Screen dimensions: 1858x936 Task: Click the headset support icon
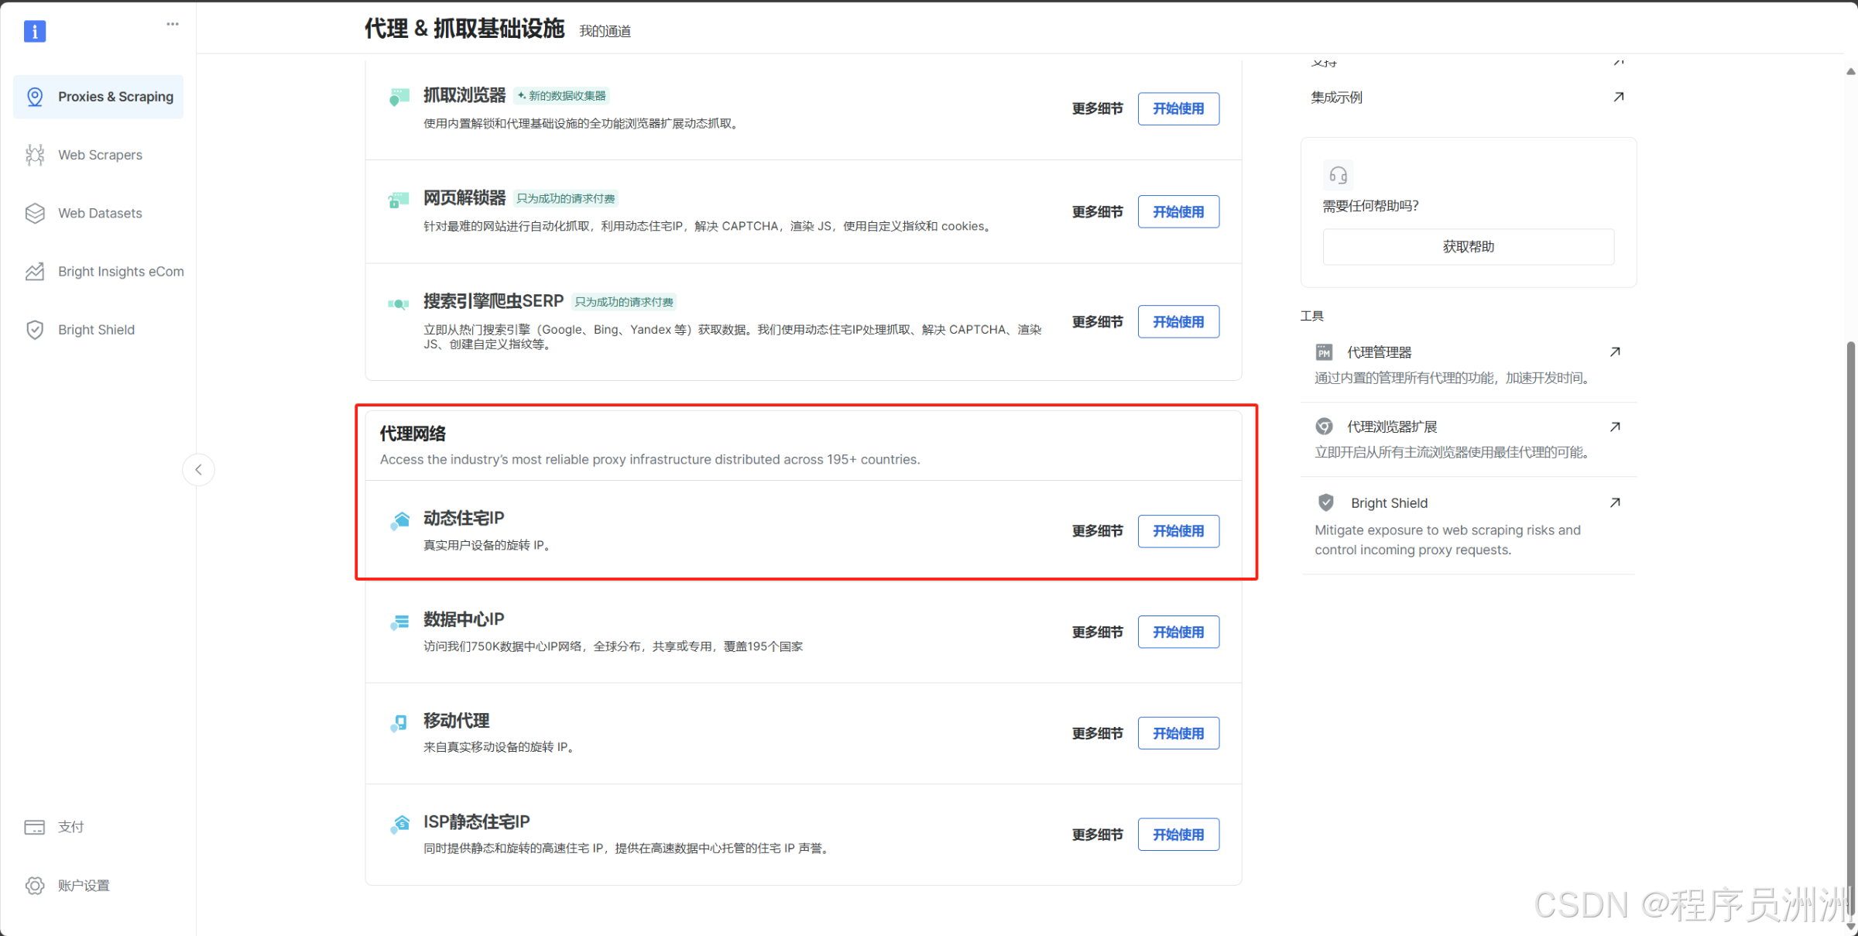coord(1338,176)
